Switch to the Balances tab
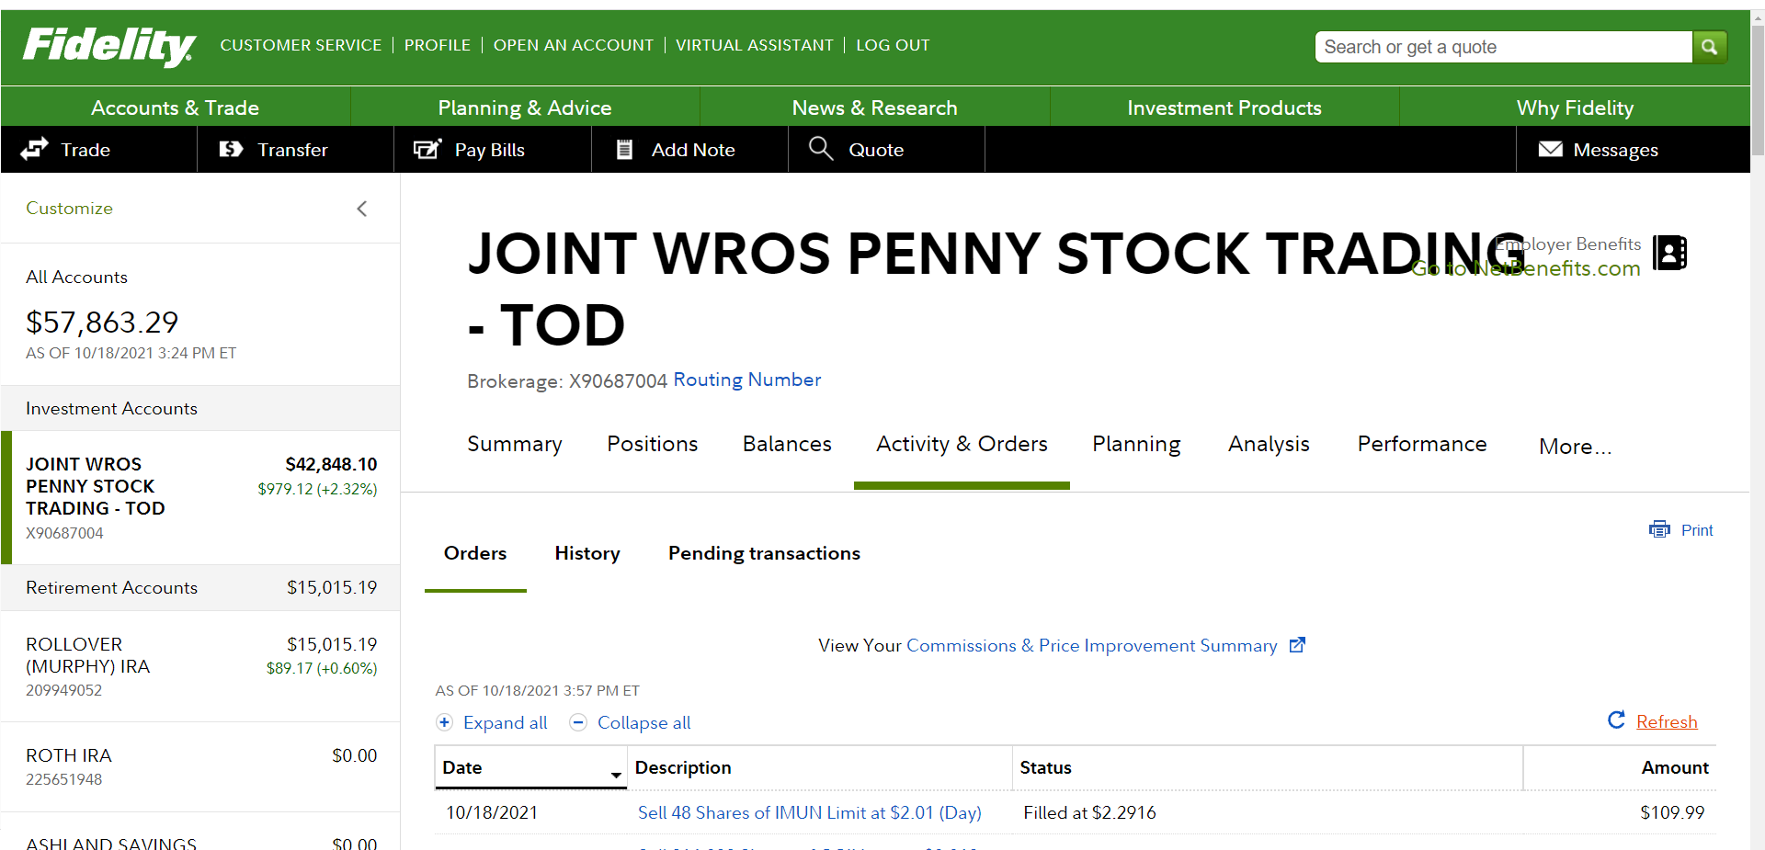This screenshot has width=1765, height=850. pos(787,444)
